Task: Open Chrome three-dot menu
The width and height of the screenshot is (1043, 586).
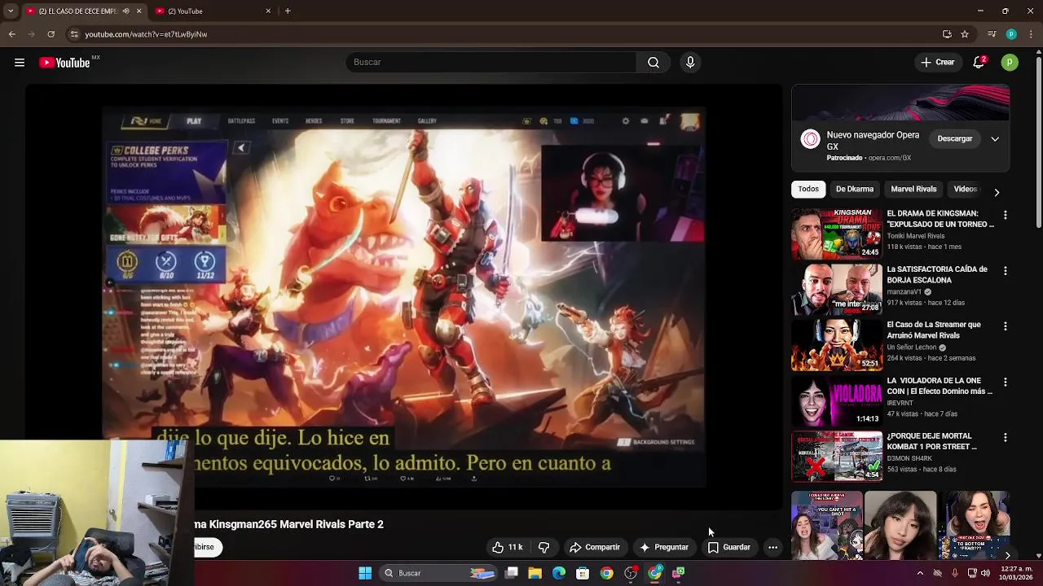Action: 1030,34
